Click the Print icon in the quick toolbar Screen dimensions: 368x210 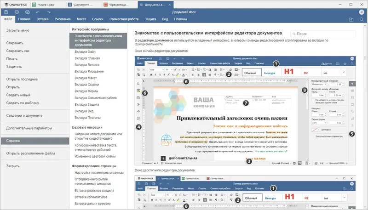17,12
